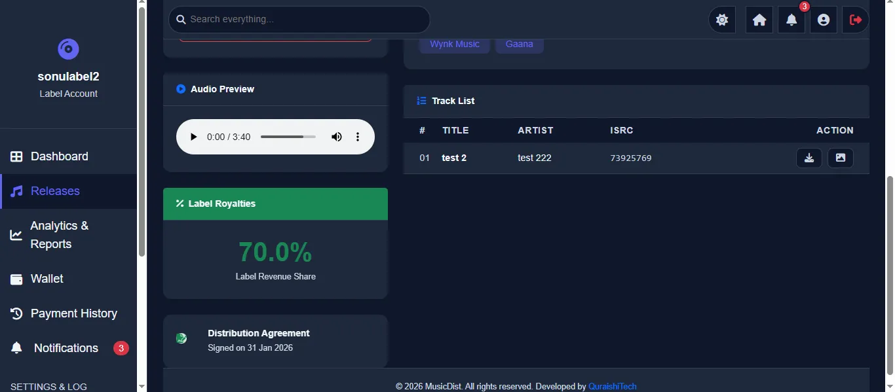Open the home icon in top bar
The image size is (895, 392).
759,20
